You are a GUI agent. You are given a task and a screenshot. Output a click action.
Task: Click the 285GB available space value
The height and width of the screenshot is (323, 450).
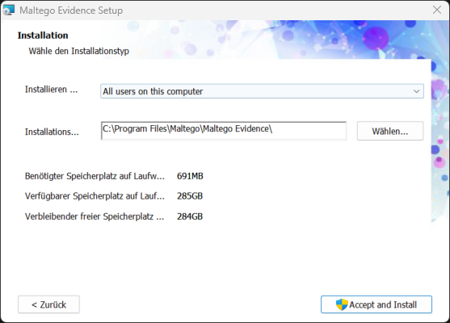click(x=190, y=196)
